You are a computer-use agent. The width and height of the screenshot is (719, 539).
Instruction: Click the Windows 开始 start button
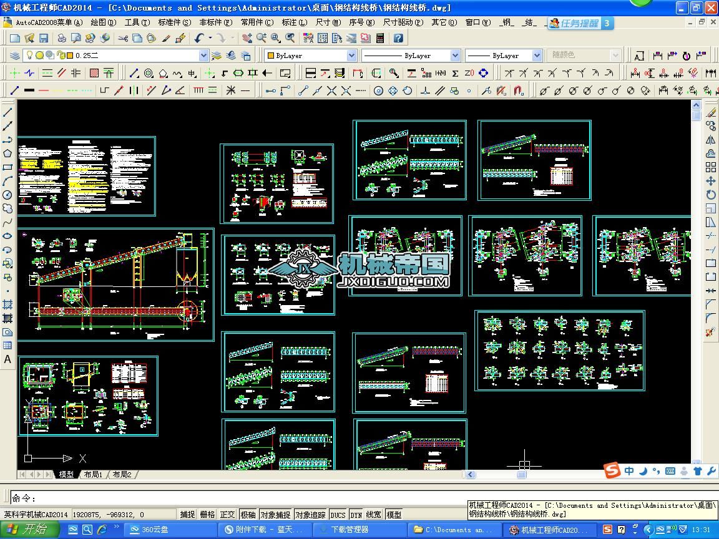click(29, 530)
